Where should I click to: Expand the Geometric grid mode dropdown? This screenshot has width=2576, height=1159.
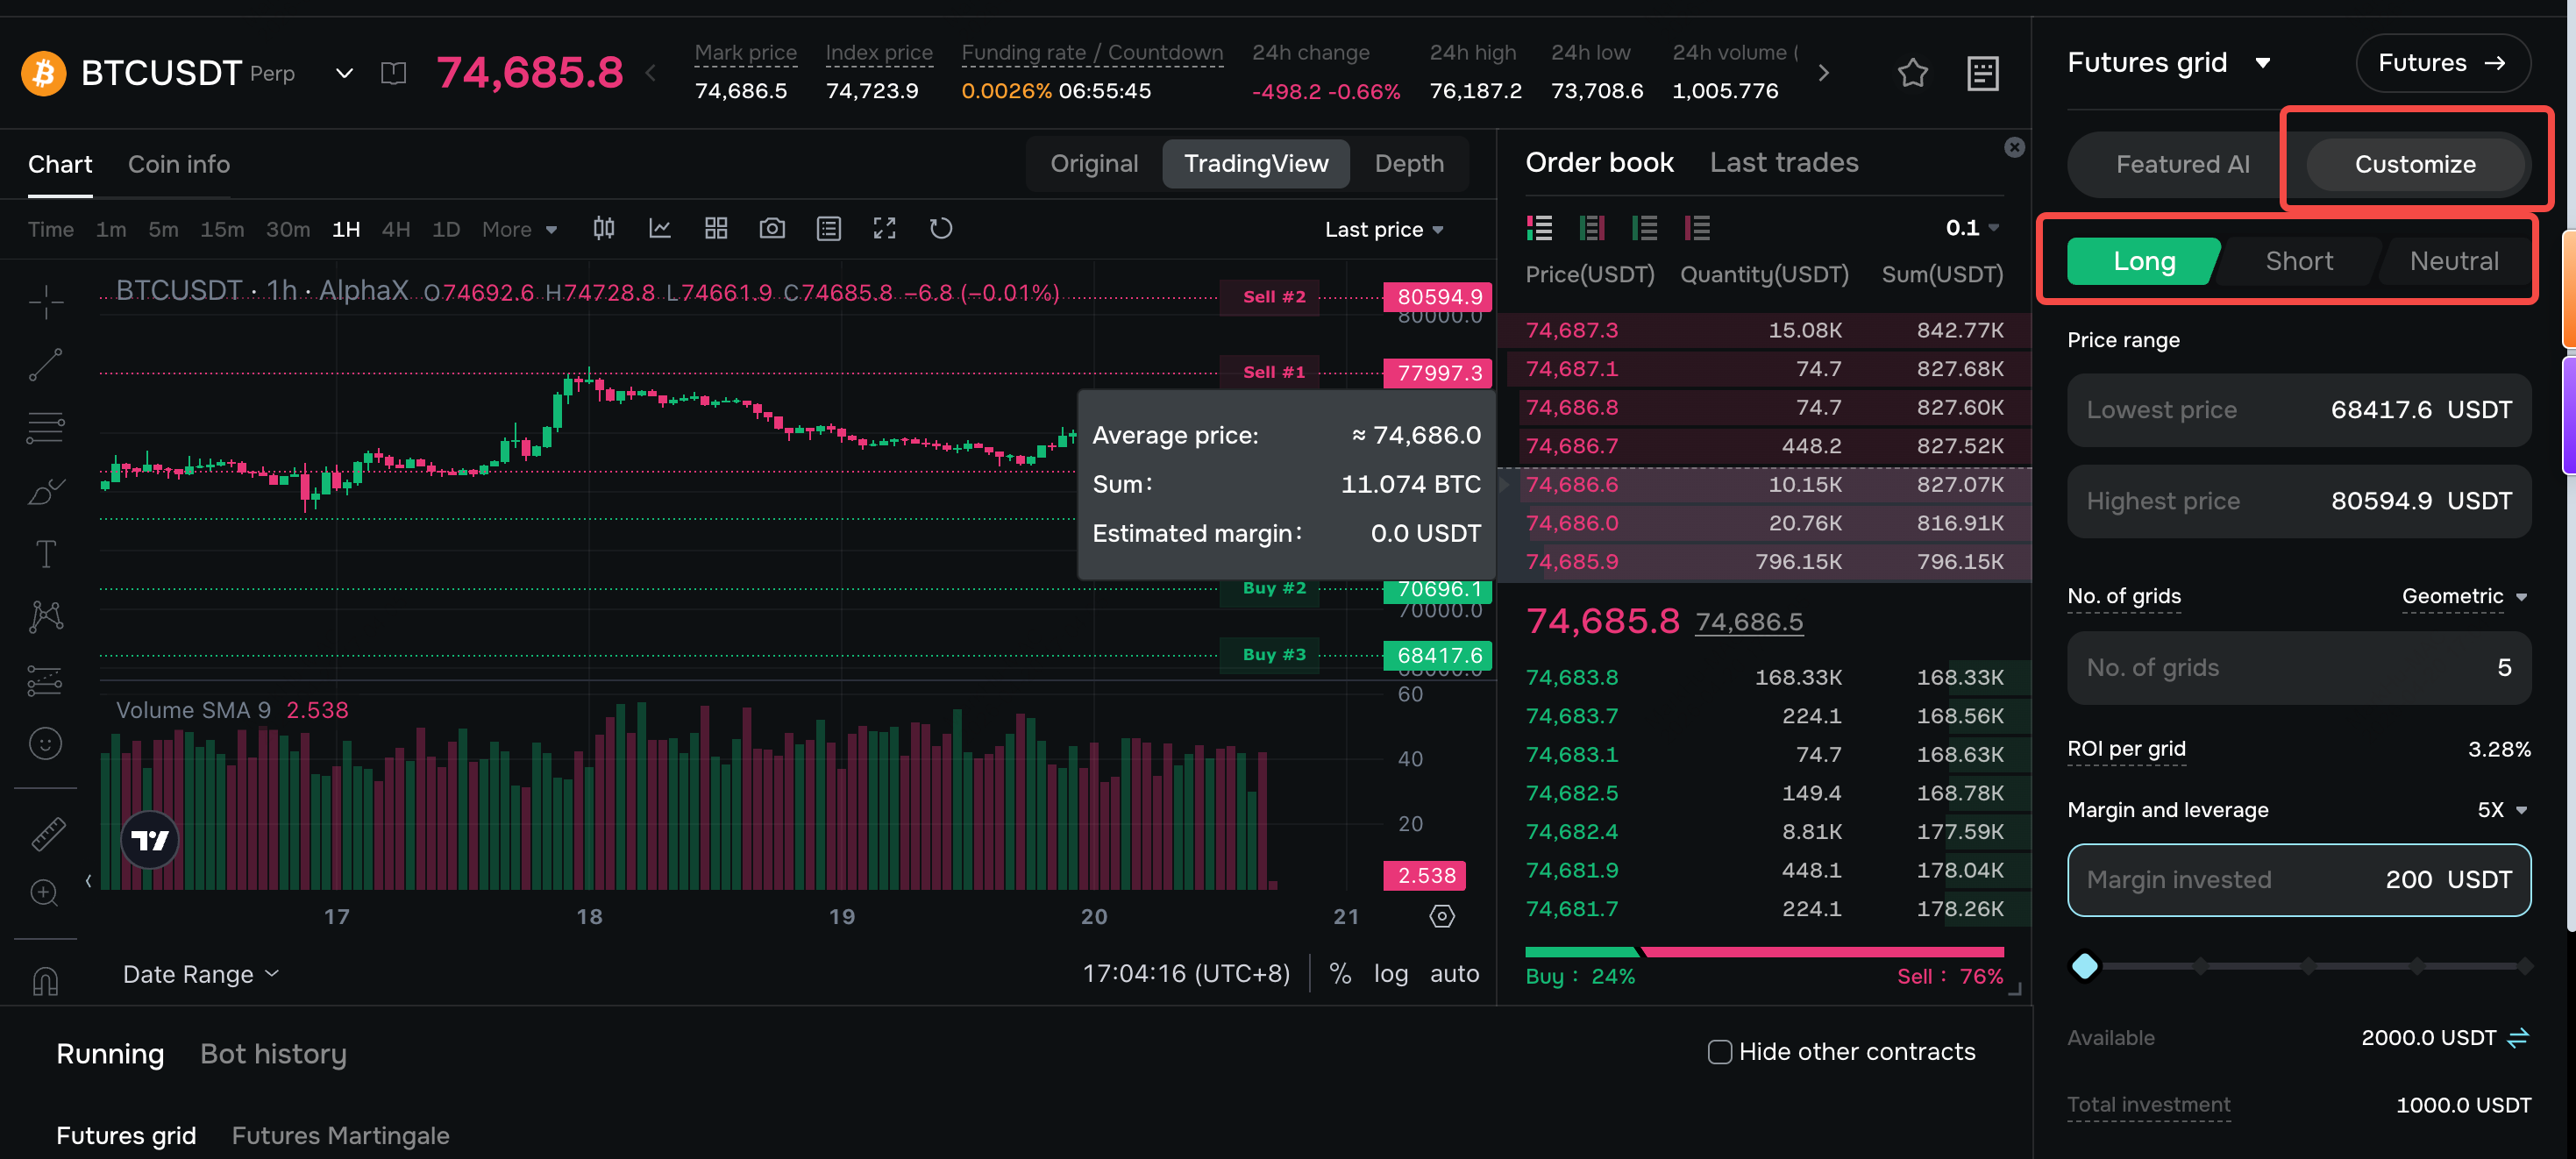point(2465,596)
